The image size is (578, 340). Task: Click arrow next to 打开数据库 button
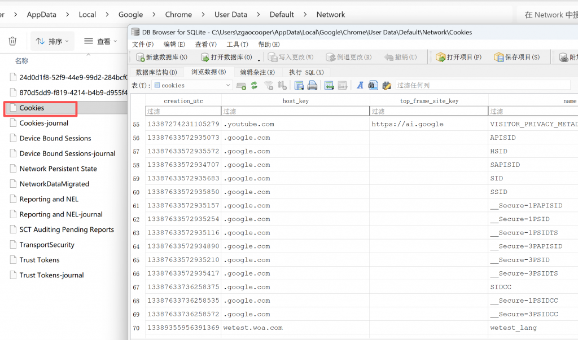[259, 59]
